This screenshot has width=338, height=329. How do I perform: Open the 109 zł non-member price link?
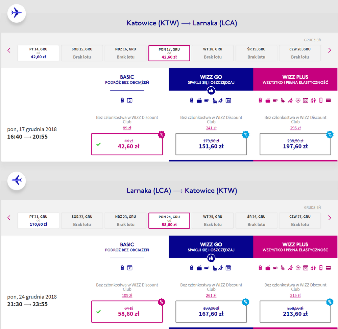coord(127,295)
